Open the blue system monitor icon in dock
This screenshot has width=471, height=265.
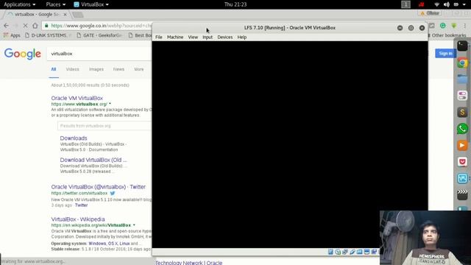coord(462,178)
